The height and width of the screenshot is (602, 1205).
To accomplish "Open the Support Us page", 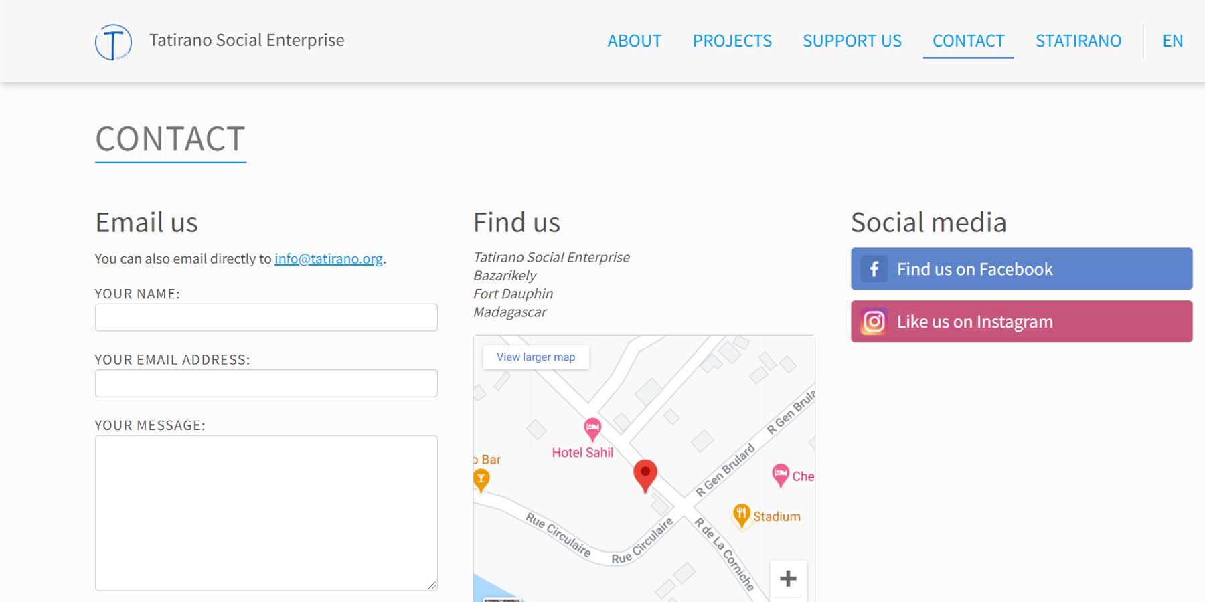I will [x=852, y=41].
